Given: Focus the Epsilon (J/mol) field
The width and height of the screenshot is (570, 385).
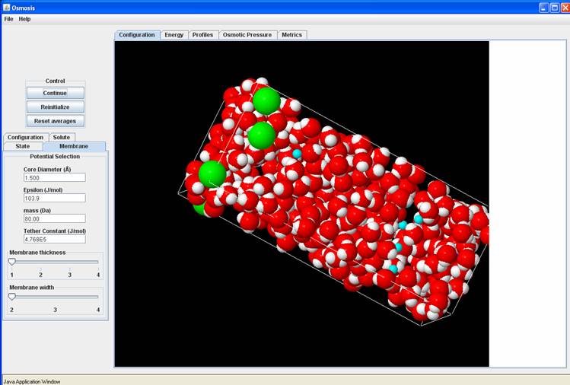Looking at the screenshot, I should pyautogui.click(x=54, y=198).
